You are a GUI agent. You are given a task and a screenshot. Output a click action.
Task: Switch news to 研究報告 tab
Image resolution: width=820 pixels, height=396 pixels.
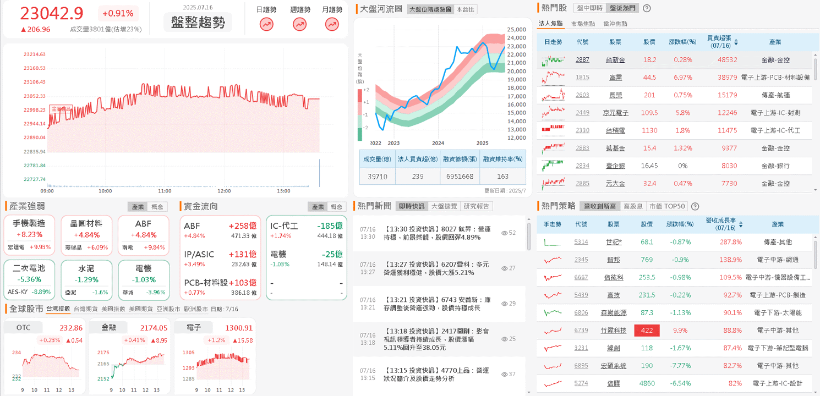[x=476, y=206]
